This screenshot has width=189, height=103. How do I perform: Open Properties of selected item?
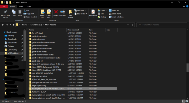pos(93,14)
